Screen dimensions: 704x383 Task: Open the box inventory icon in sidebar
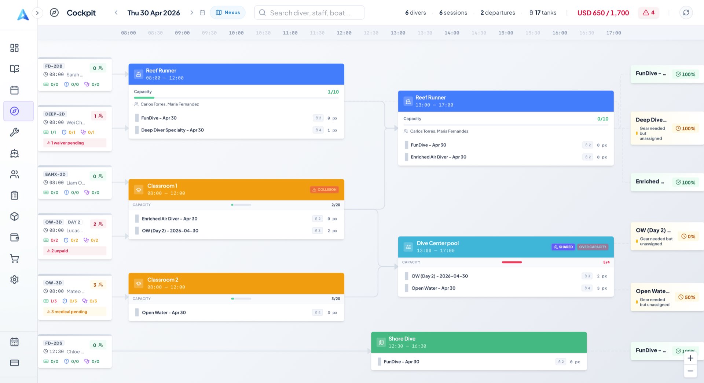tap(14, 216)
